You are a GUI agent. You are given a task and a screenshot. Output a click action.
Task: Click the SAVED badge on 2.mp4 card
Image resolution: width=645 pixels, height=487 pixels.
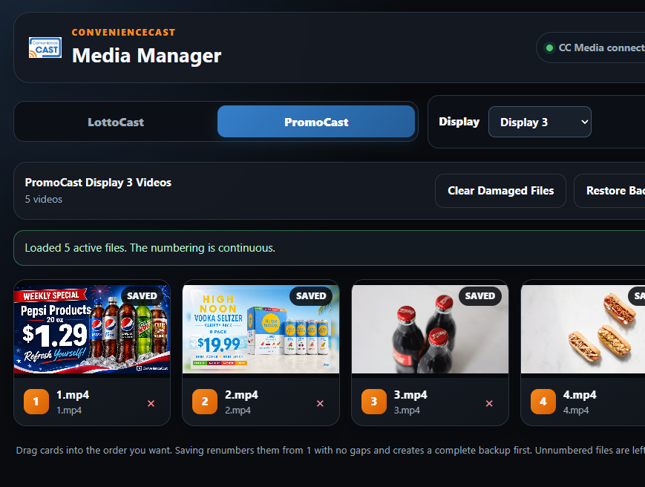point(311,295)
